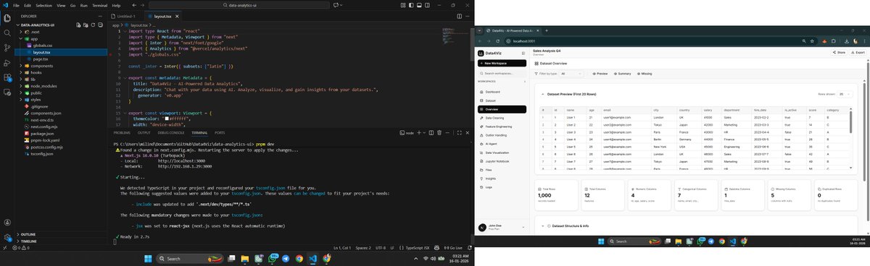This screenshot has width=870, height=266.
Task: Click Search workspaces field in Data4Viz
Action: coord(501,73)
